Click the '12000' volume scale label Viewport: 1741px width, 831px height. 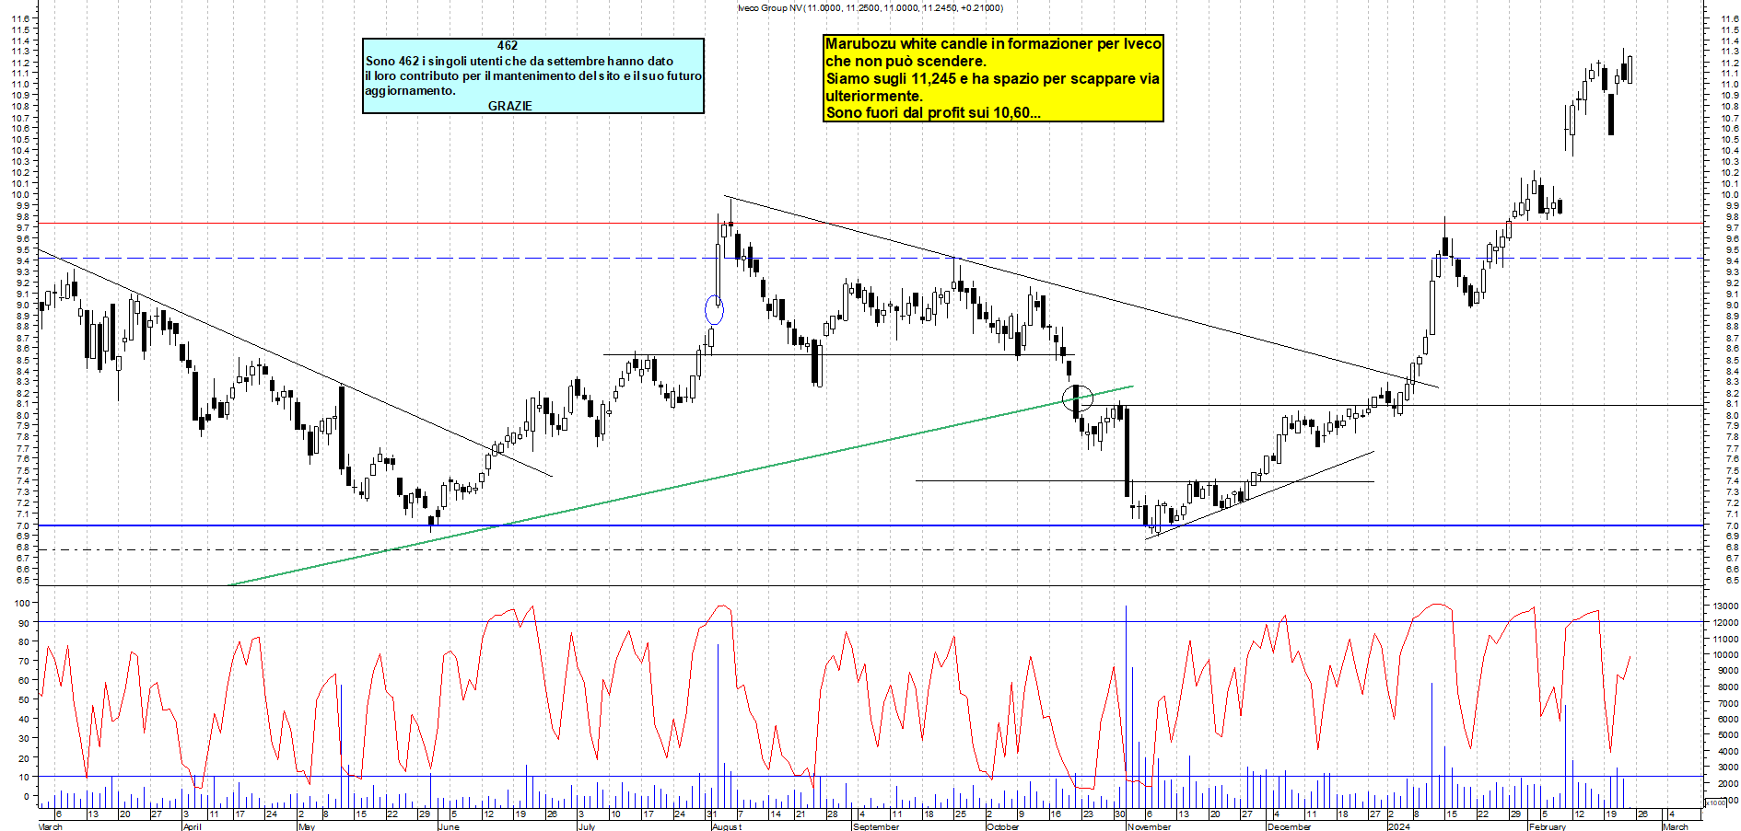[1725, 623]
